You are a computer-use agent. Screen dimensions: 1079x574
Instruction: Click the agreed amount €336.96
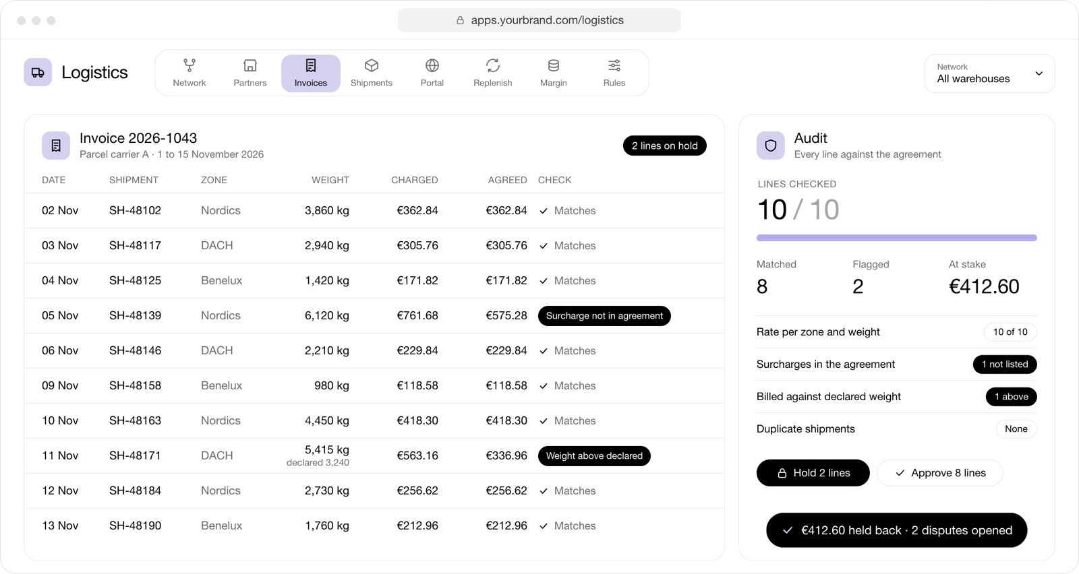(x=506, y=456)
